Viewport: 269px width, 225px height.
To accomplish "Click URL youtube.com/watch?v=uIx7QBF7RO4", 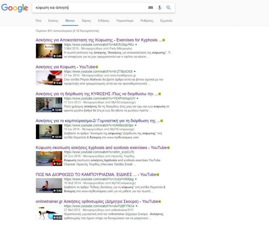I will click(99, 206).
